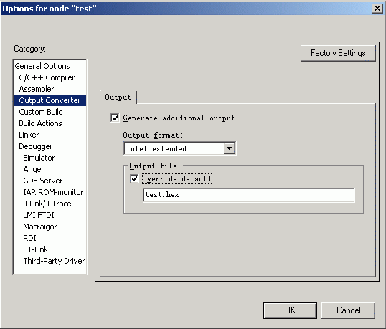This screenshot has width=386, height=329.
Task: Open J-Link/J-Trace settings
Action: point(47,204)
